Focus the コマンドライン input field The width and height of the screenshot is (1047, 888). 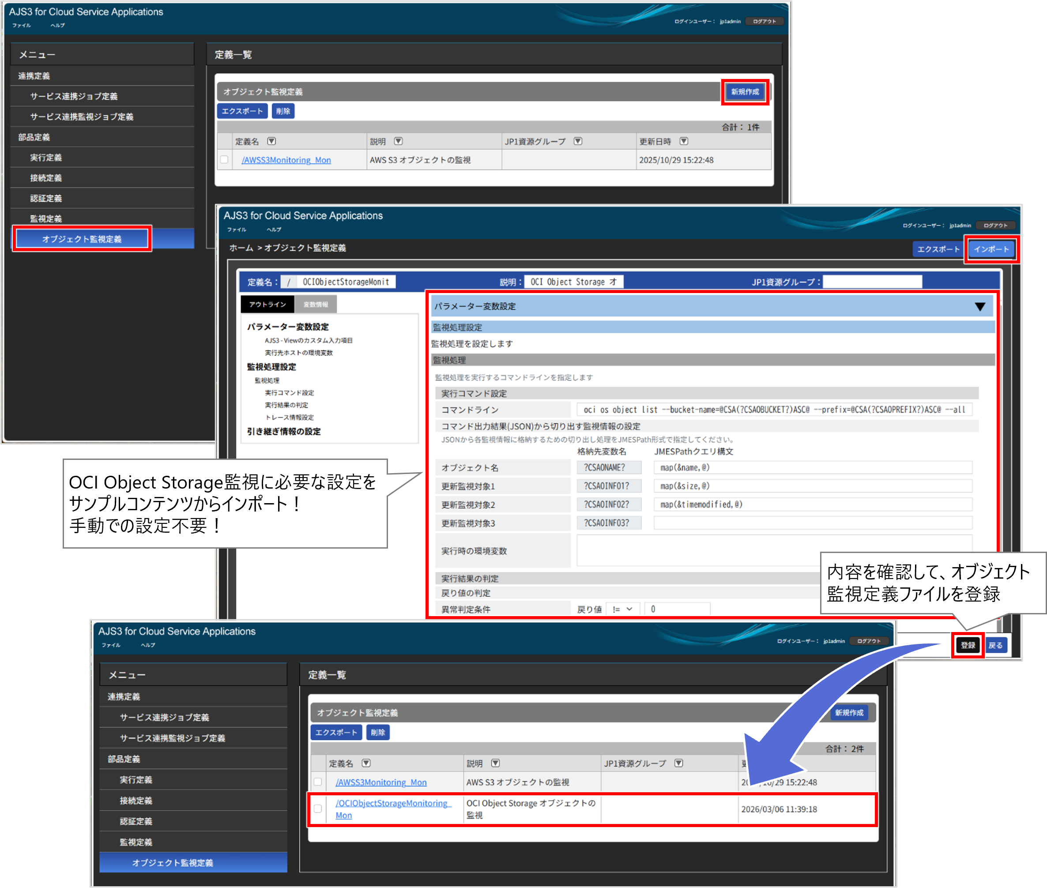(x=774, y=410)
